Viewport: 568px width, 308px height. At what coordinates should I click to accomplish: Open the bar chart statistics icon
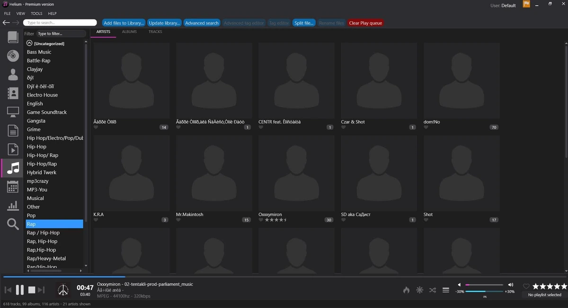pyautogui.click(x=13, y=205)
